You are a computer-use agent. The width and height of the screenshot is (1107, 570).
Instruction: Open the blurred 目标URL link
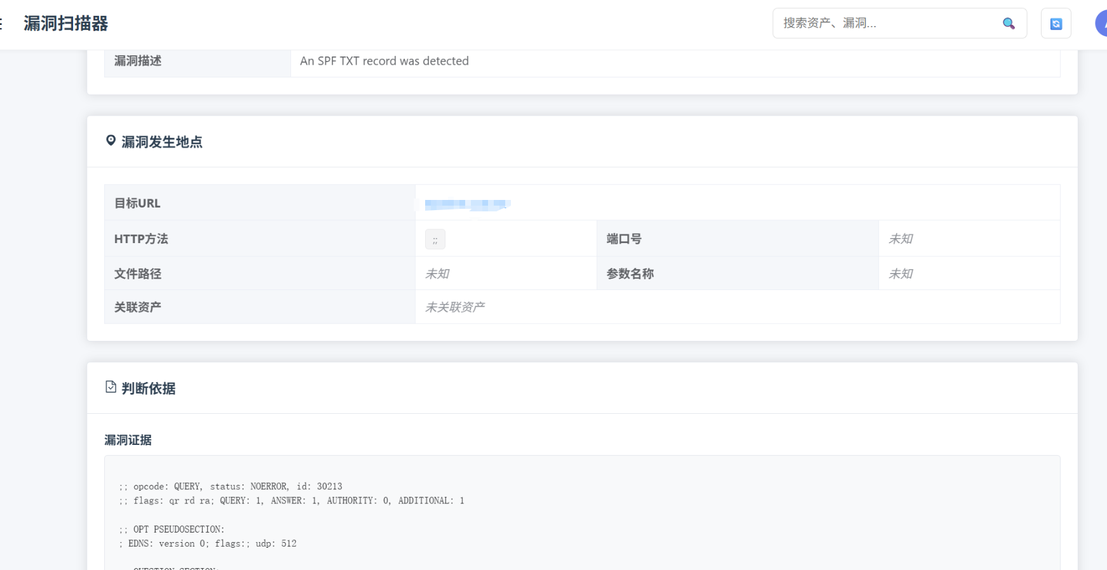pos(467,204)
